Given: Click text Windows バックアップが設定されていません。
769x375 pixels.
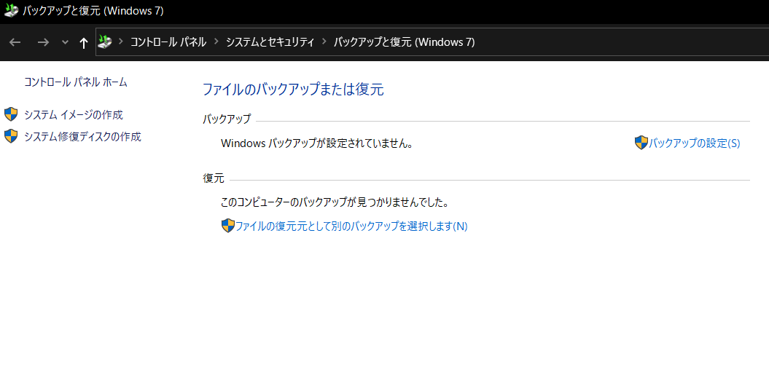Looking at the screenshot, I should [317, 143].
